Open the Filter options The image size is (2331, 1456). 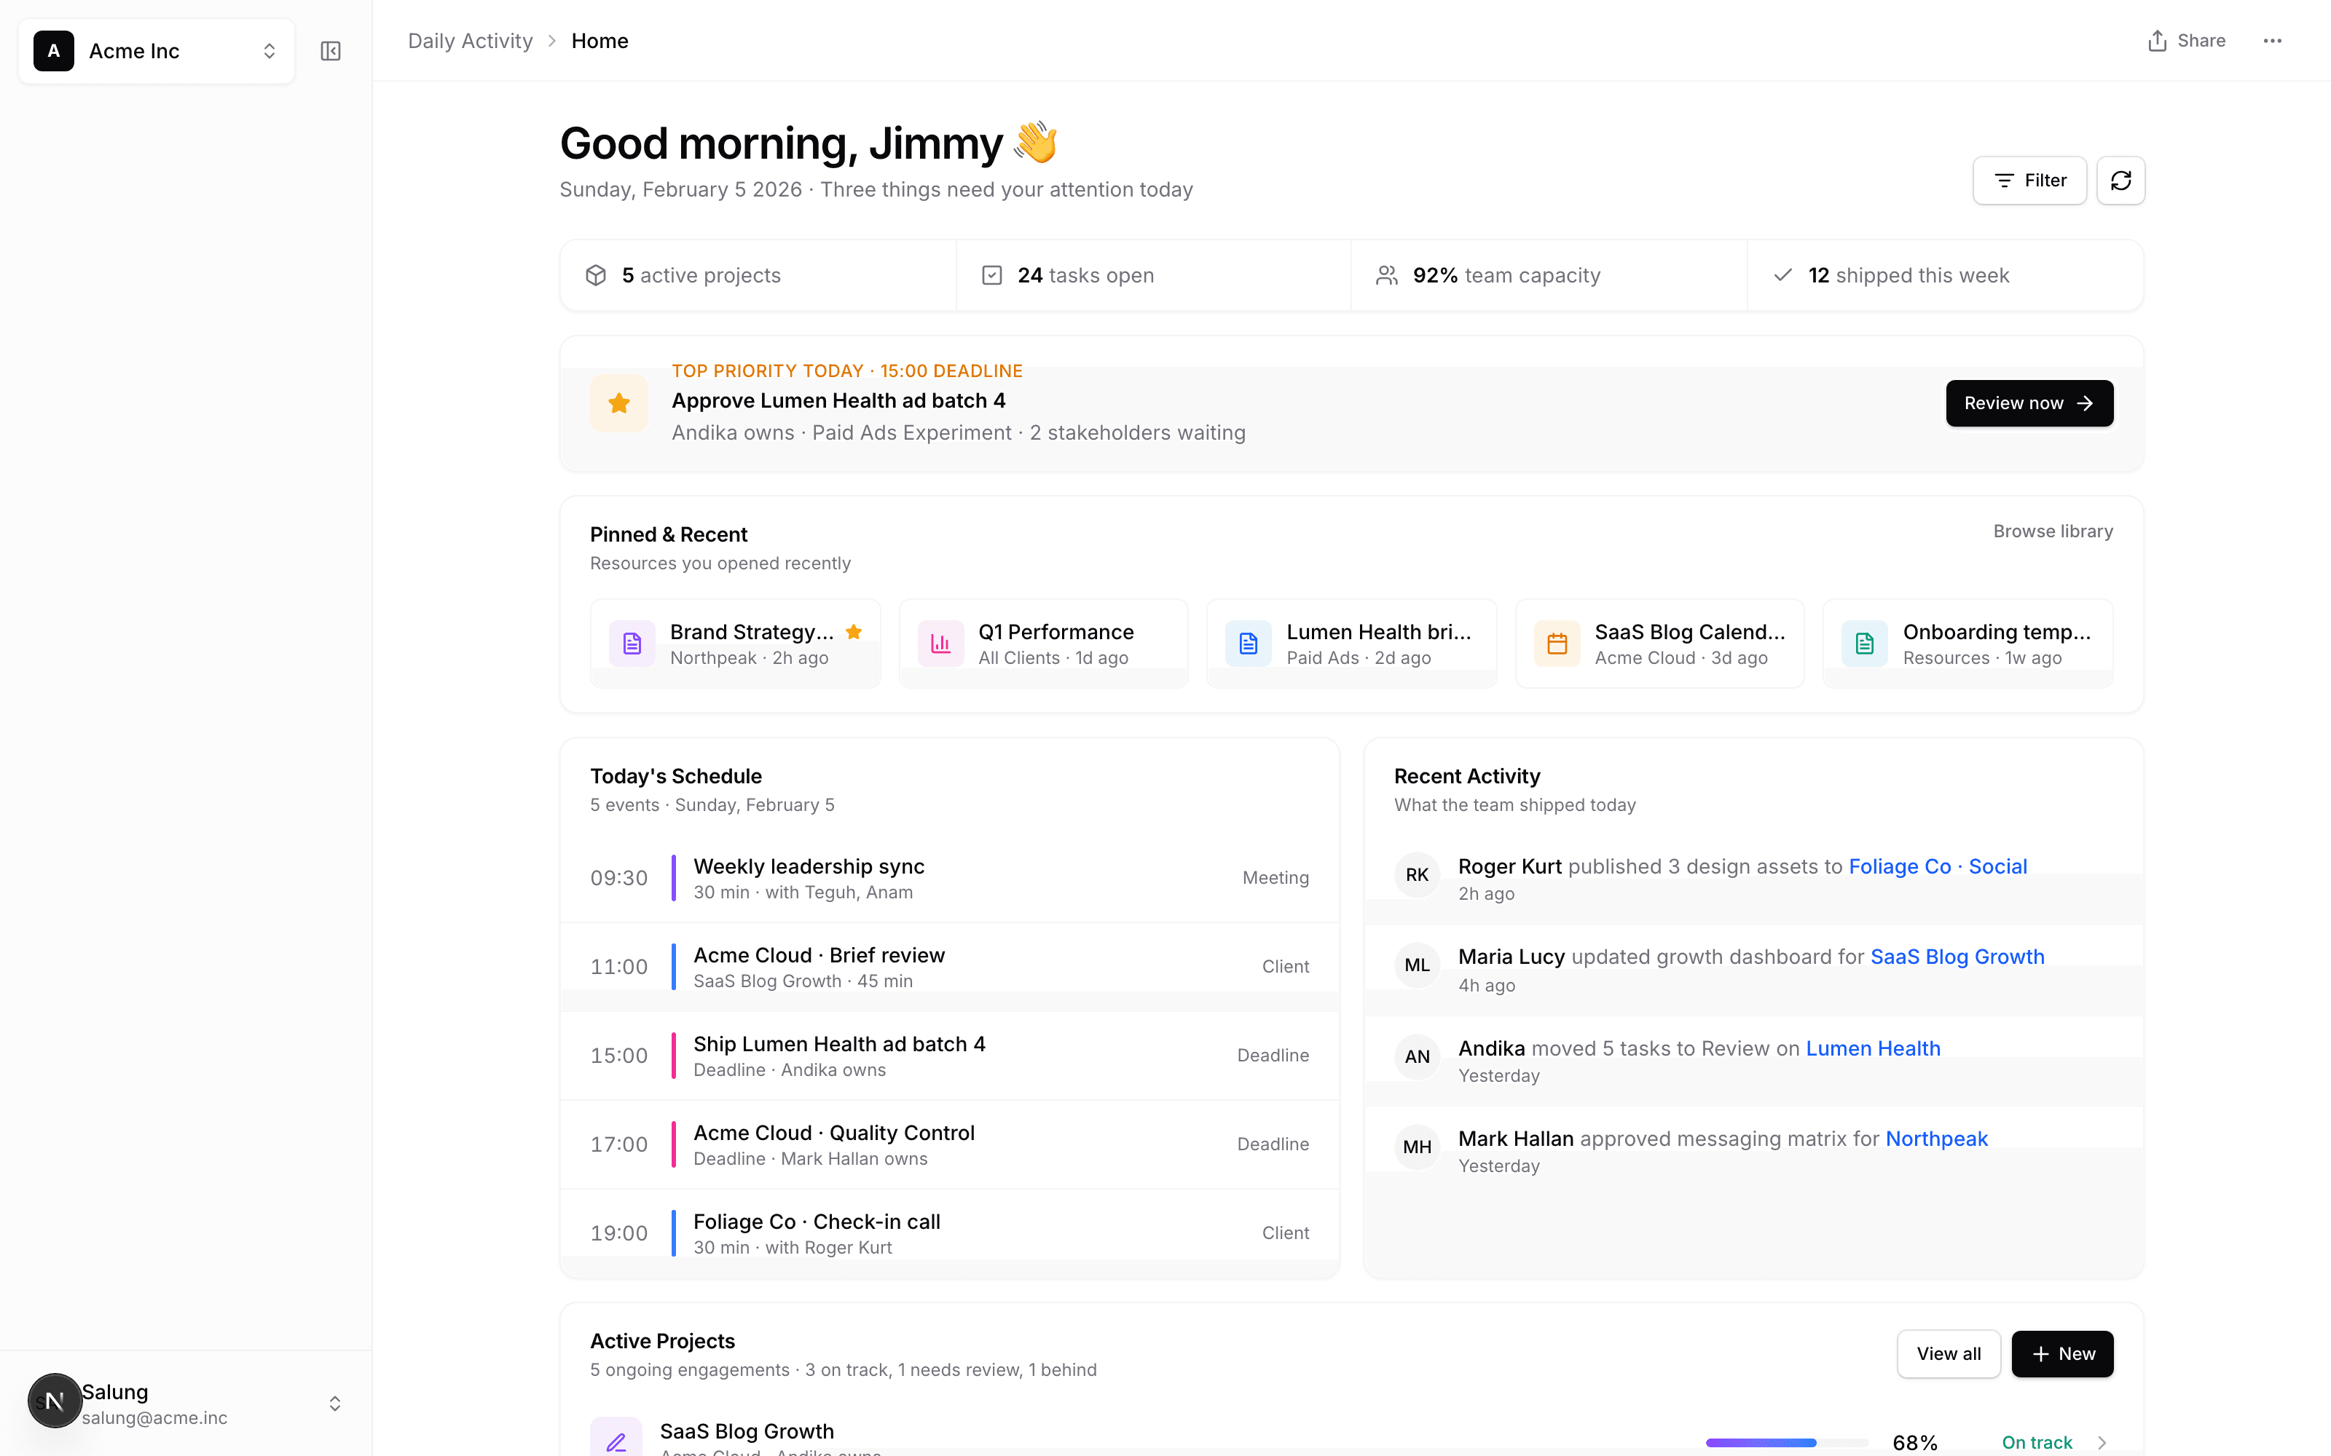pos(2029,180)
